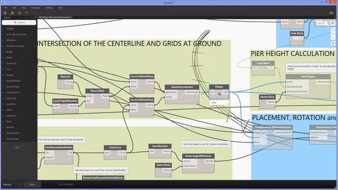Open the Add dropdown in Library panel
The width and height of the screenshot is (338, 190).
(x=19, y=148)
